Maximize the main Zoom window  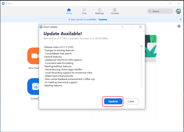click(x=170, y=3)
